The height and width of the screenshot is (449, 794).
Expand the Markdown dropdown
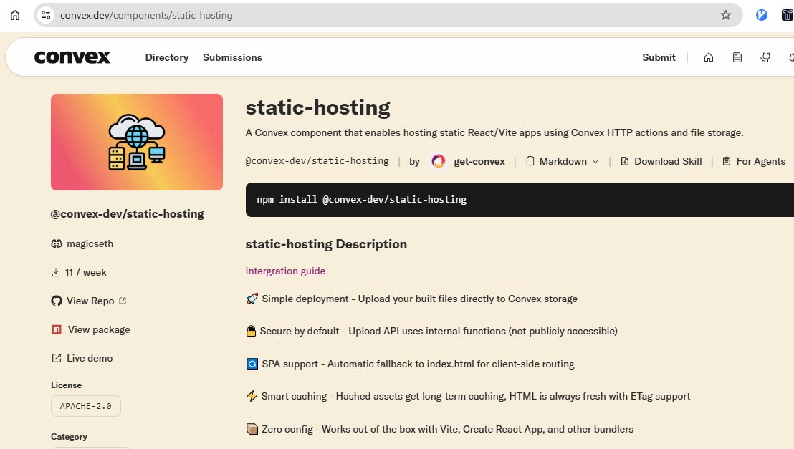(562, 161)
